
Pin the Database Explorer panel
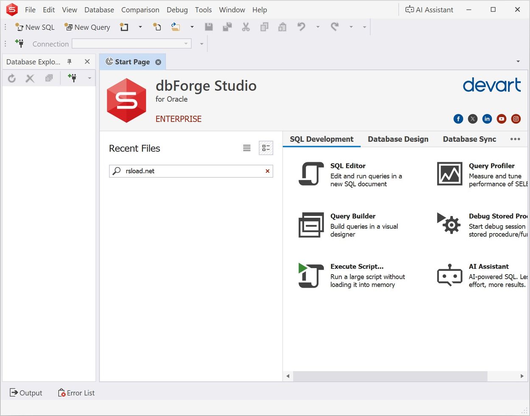pyautogui.click(x=69, y=61)
